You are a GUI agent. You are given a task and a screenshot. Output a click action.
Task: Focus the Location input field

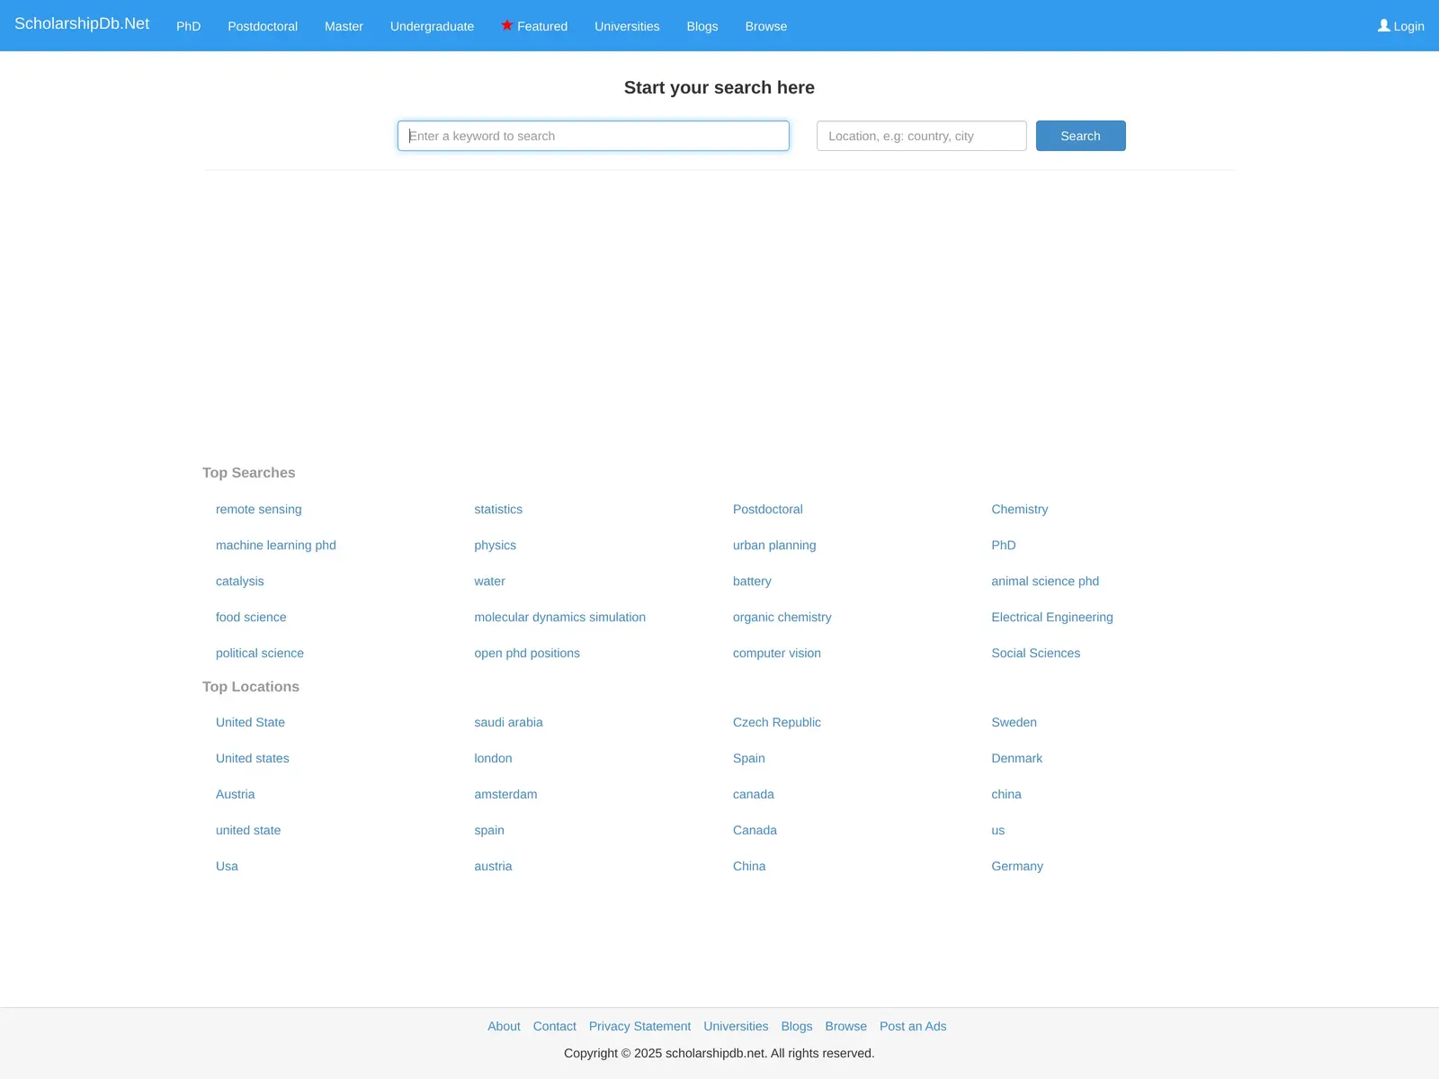(x=922, y=136)
